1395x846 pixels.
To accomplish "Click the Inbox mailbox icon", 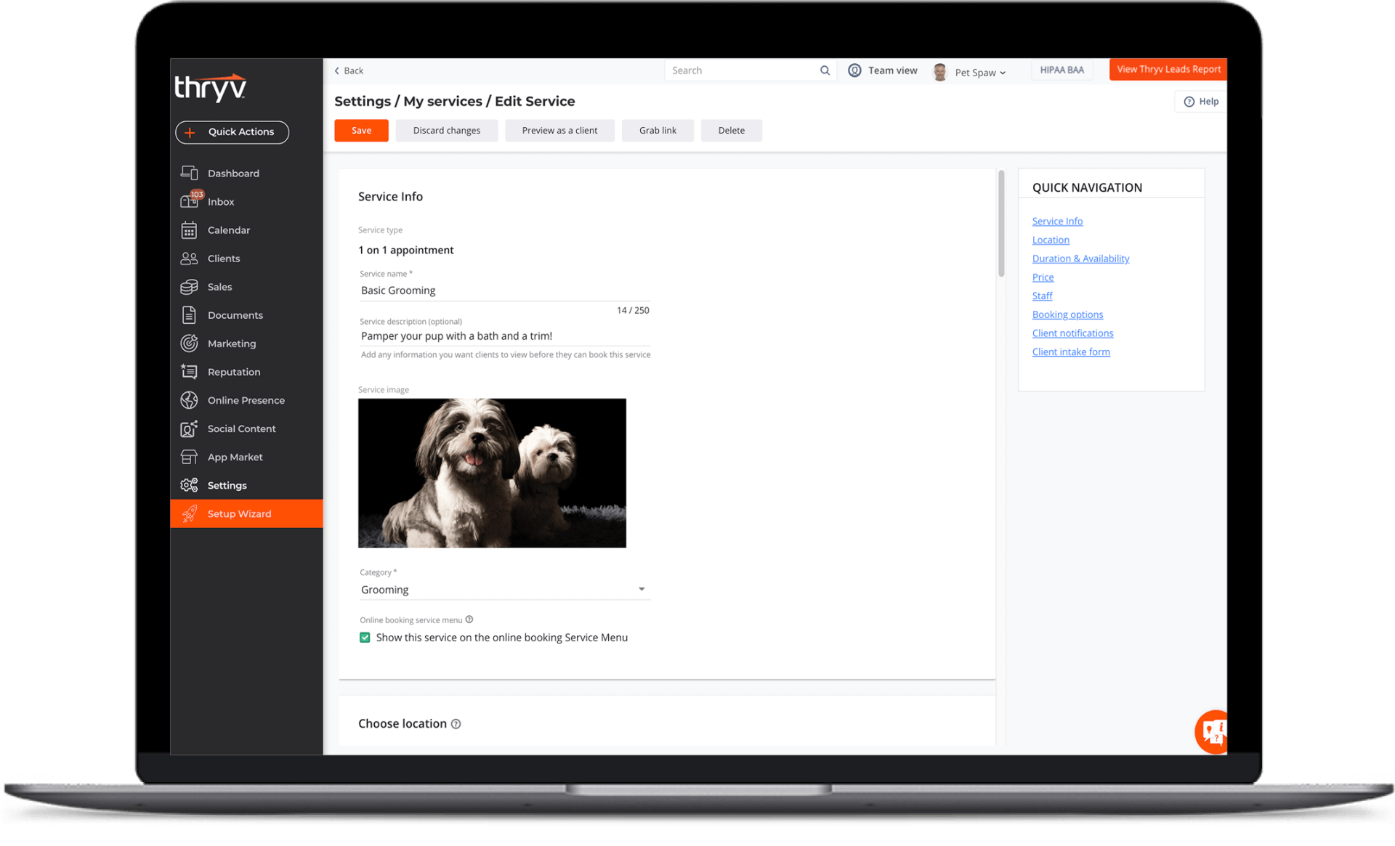I will (189, 201).
